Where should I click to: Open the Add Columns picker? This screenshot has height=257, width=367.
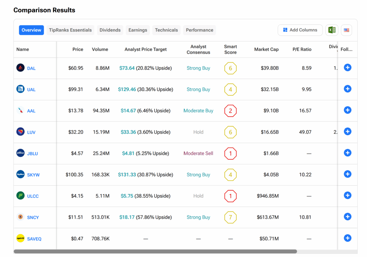(300, 30)
